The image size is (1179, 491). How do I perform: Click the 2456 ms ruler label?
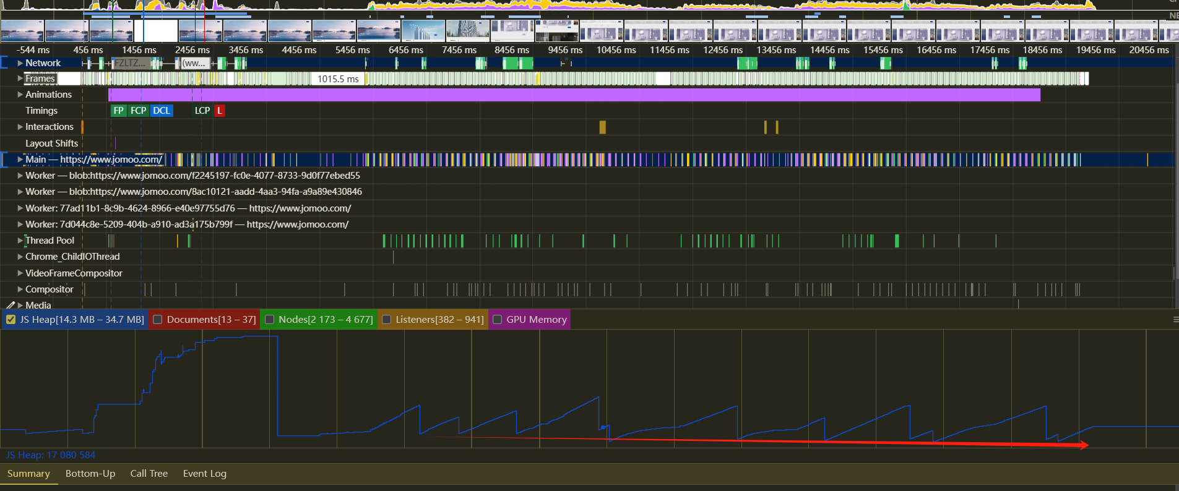[x=192, y=50]
